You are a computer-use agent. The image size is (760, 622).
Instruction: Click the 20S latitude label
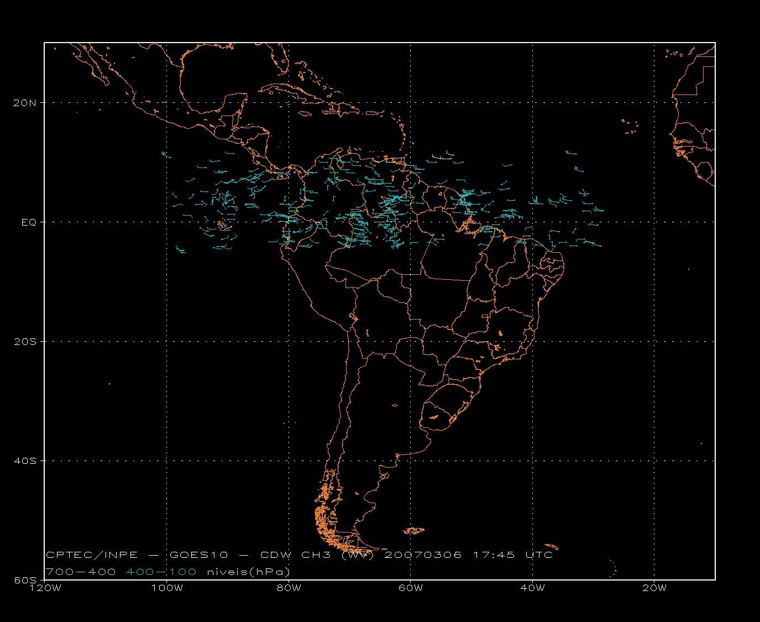25,341
